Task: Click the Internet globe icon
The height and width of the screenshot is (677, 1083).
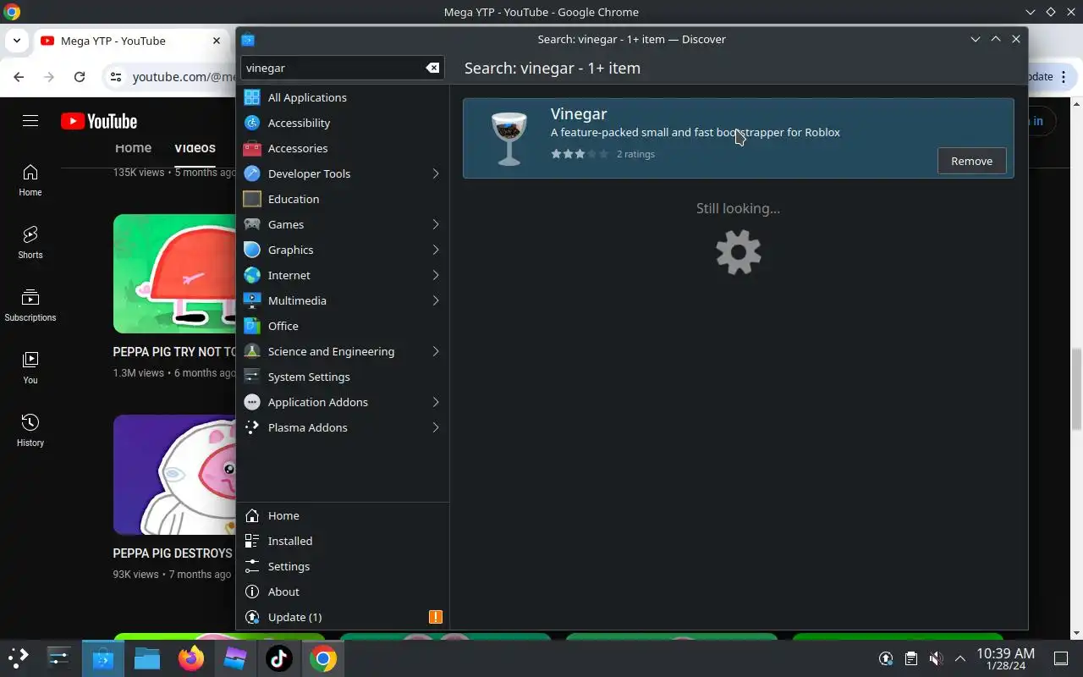Action: click(x=251, y=275)
